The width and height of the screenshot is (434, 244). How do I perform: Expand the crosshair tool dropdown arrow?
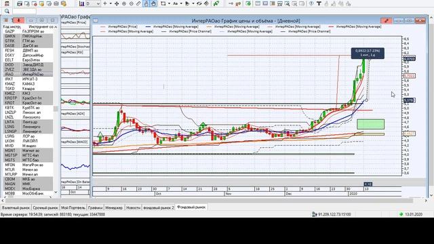(111, 3)
